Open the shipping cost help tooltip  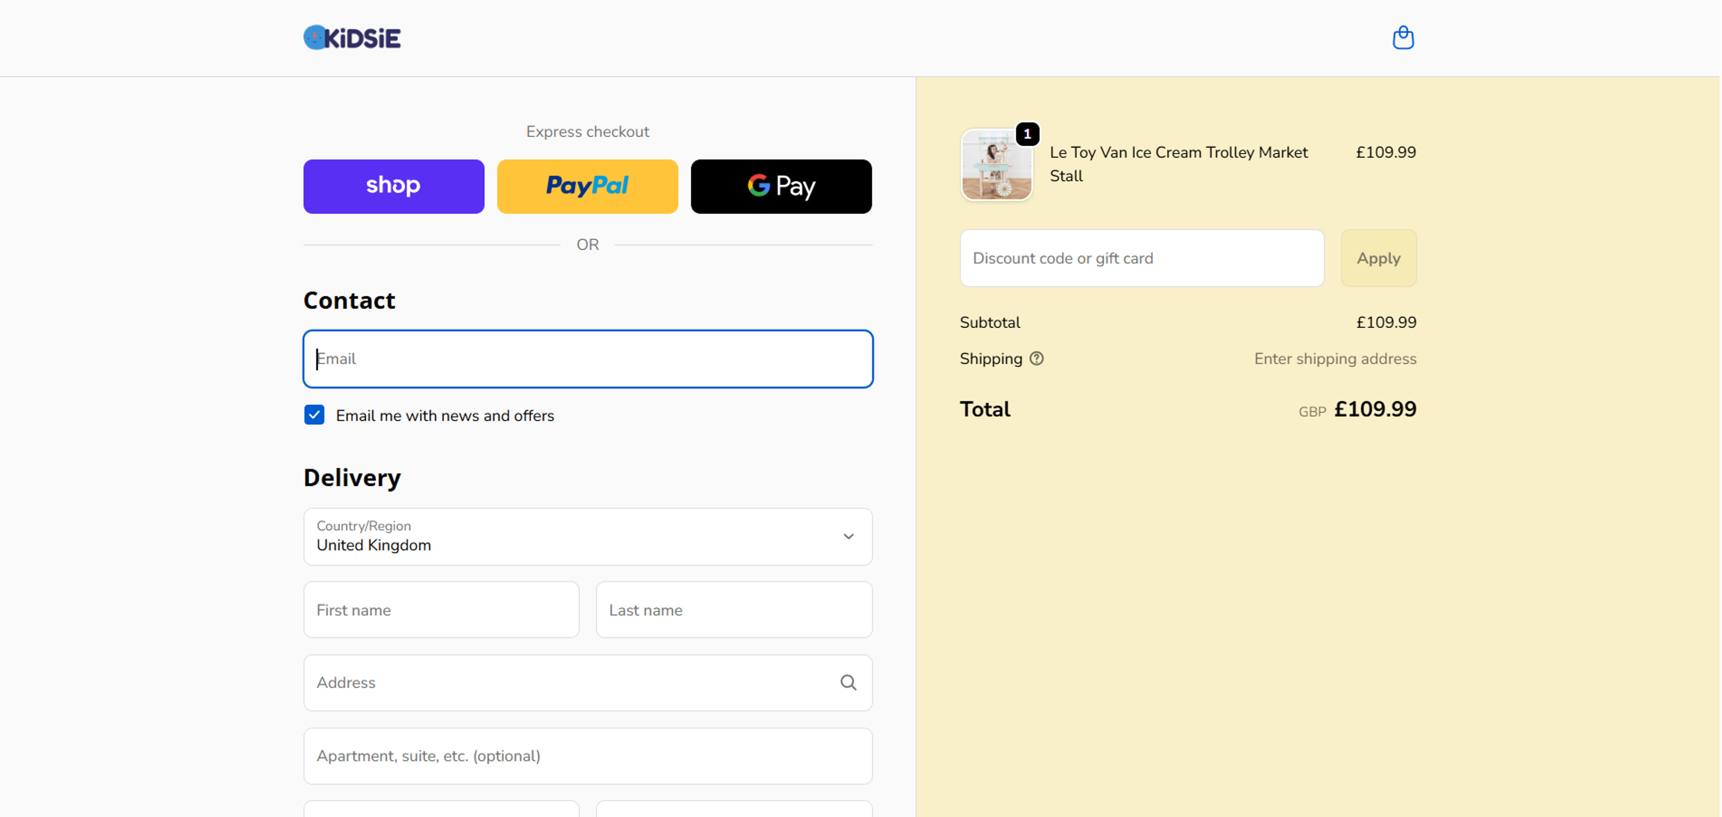click(x=1037, y=359)
